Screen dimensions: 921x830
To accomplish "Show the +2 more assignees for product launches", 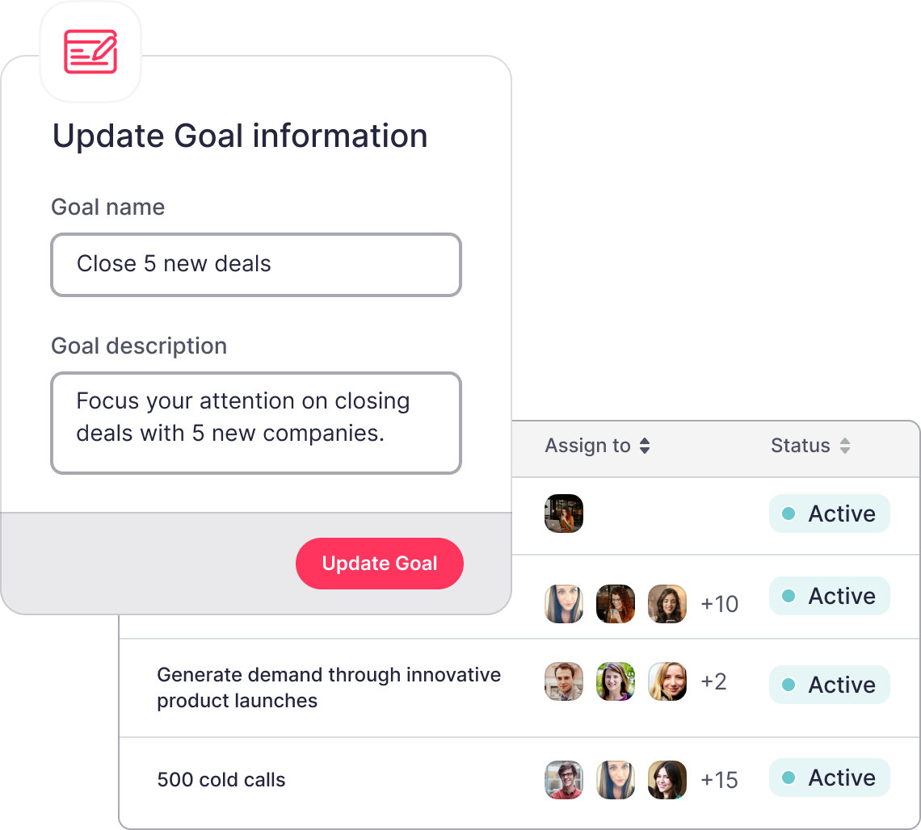I will click(x=713, y=681).
